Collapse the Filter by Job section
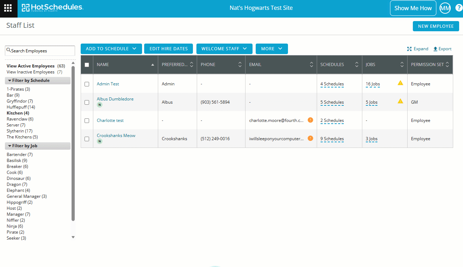This screenshot has height=267, width=463. [10, 146]
